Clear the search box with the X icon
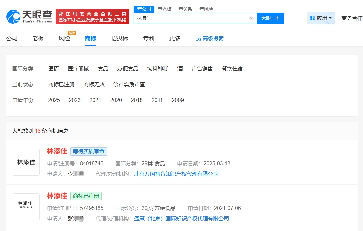Image resolution: width=363 pixels, height=231 pixels. (251, 18)
